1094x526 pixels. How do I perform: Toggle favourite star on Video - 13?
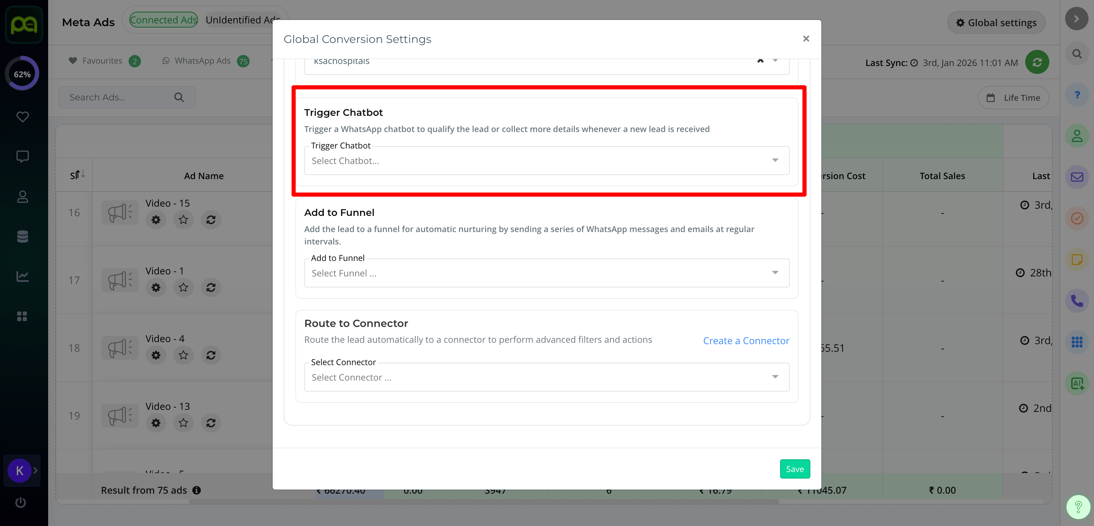click(x=183, y=423)
